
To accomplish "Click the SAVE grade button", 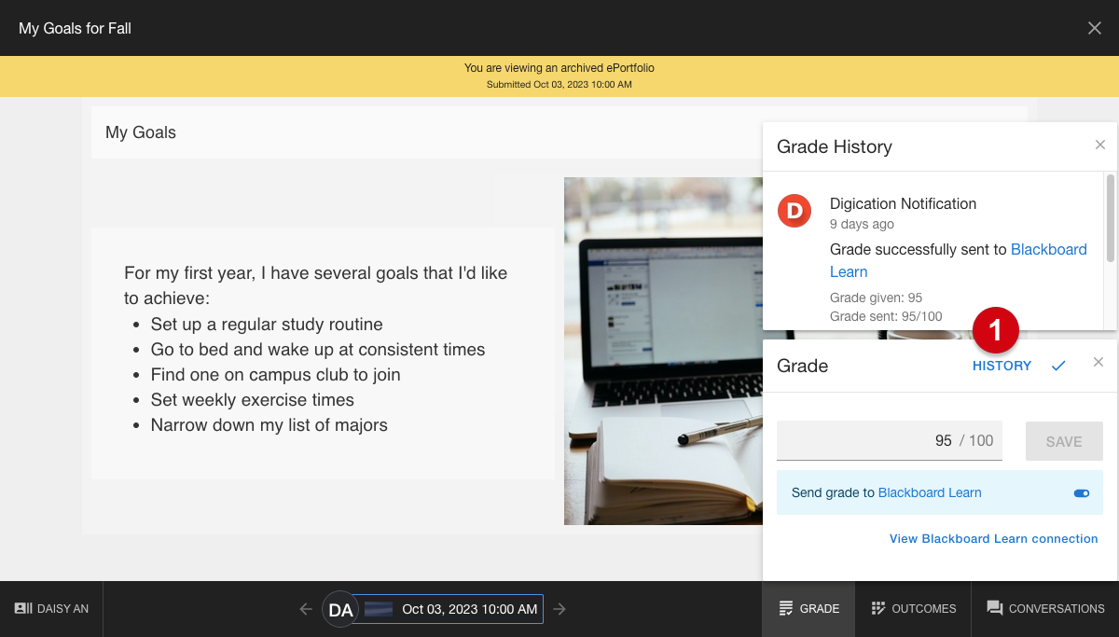I will click(1064, 441).
